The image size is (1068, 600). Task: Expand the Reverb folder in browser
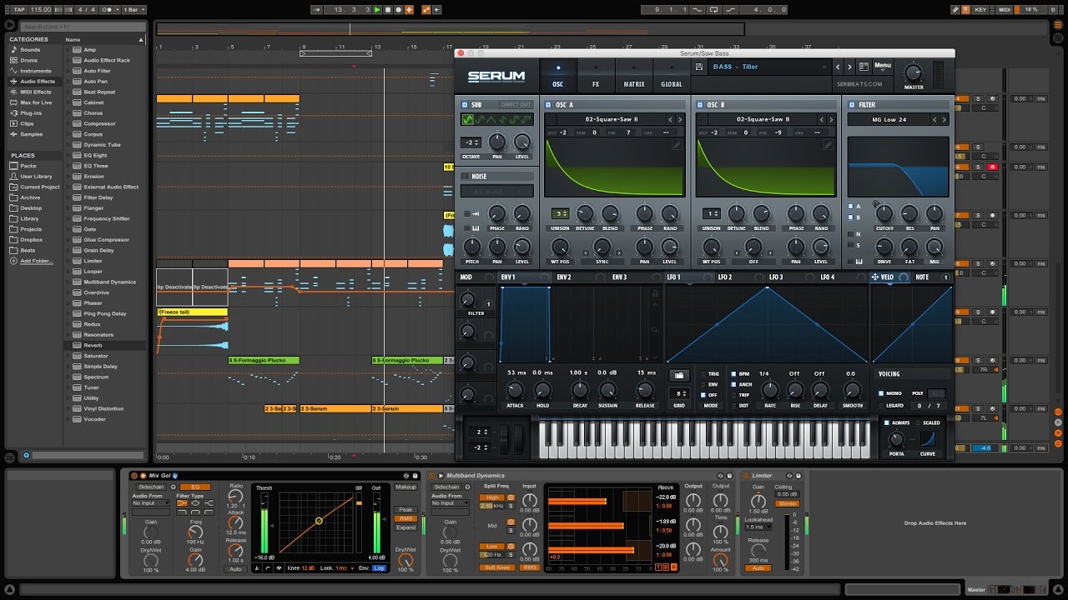pos(68,345)
